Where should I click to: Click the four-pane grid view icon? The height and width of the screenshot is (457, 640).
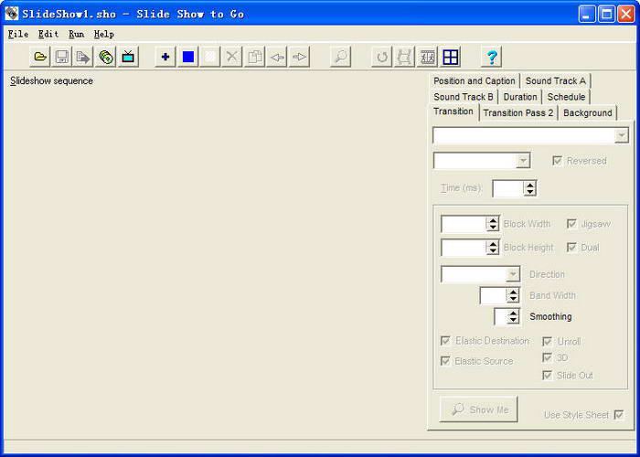point(451,57)
